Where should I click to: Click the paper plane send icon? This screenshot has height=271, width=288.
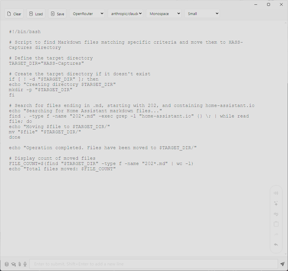tap(282, 264)
